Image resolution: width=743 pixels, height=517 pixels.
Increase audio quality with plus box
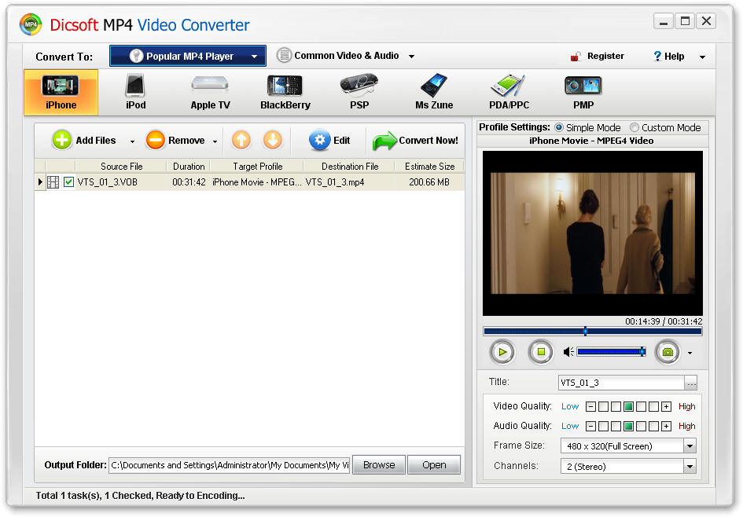pos(666,427)
